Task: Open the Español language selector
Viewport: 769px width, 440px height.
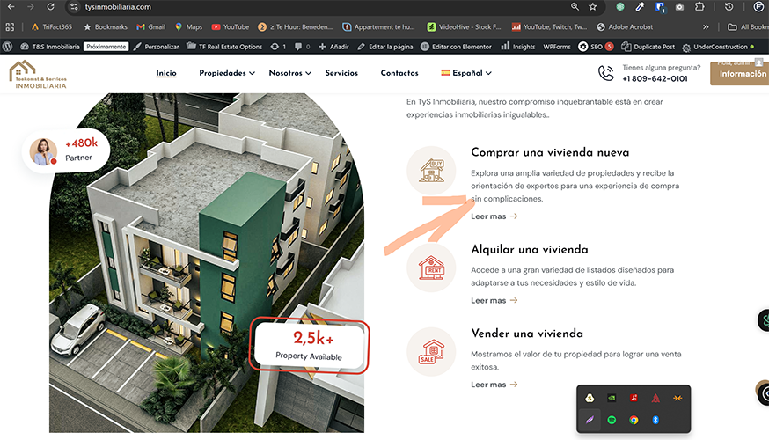Action: tap(466, 72)
